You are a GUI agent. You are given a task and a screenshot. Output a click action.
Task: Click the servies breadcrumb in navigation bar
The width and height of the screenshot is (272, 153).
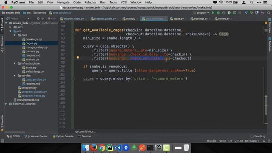(x=40, y=13)
